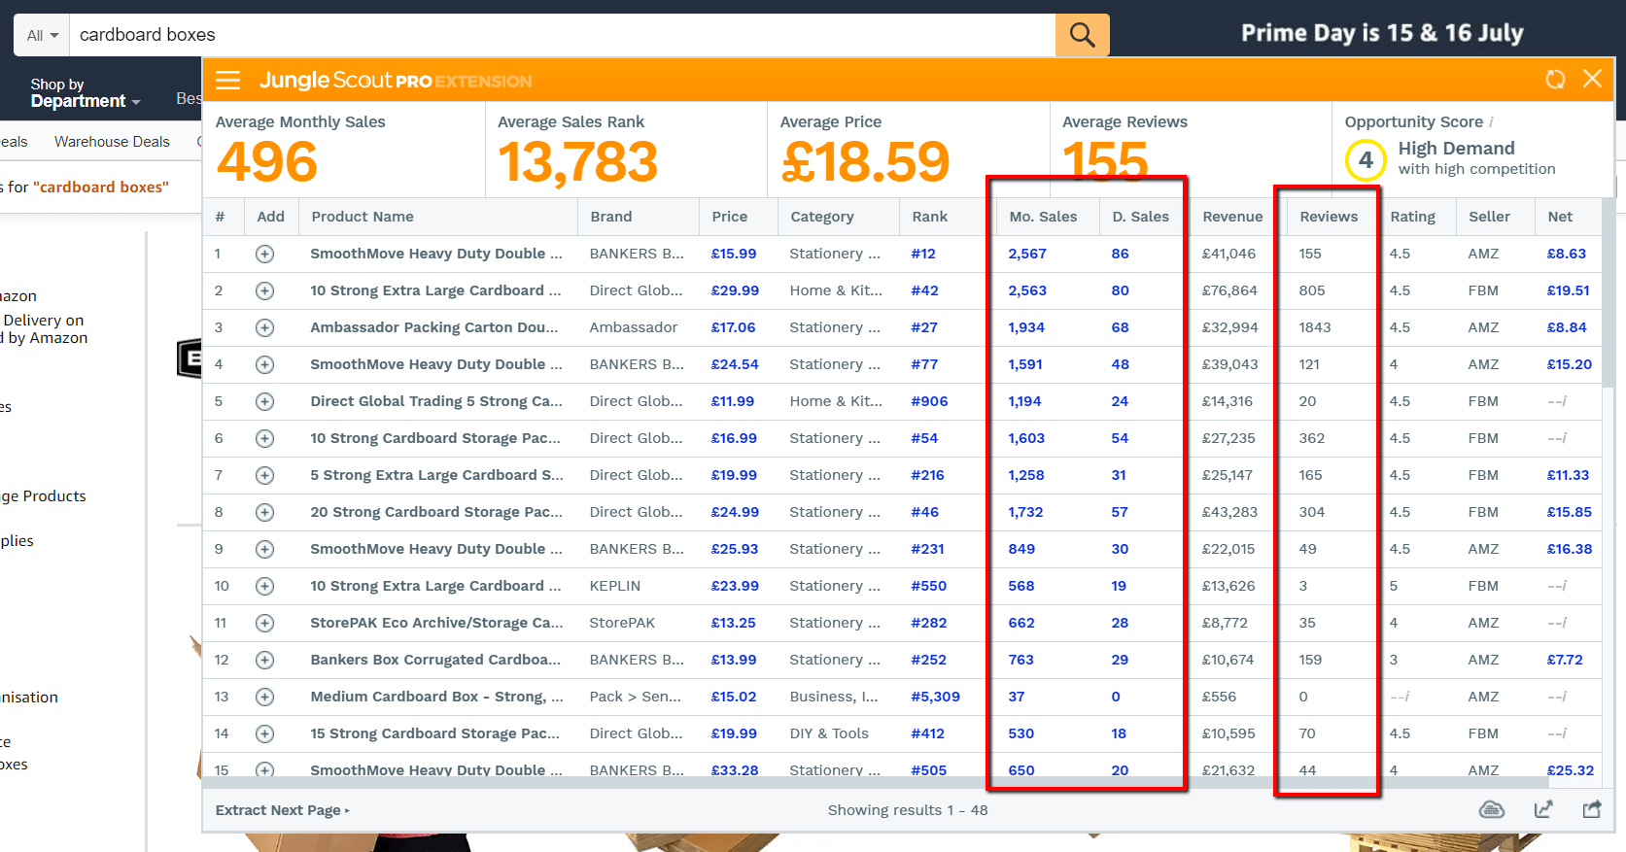Click rank #12 link
The image size is (1626, 852).
[x=923, y=254]
